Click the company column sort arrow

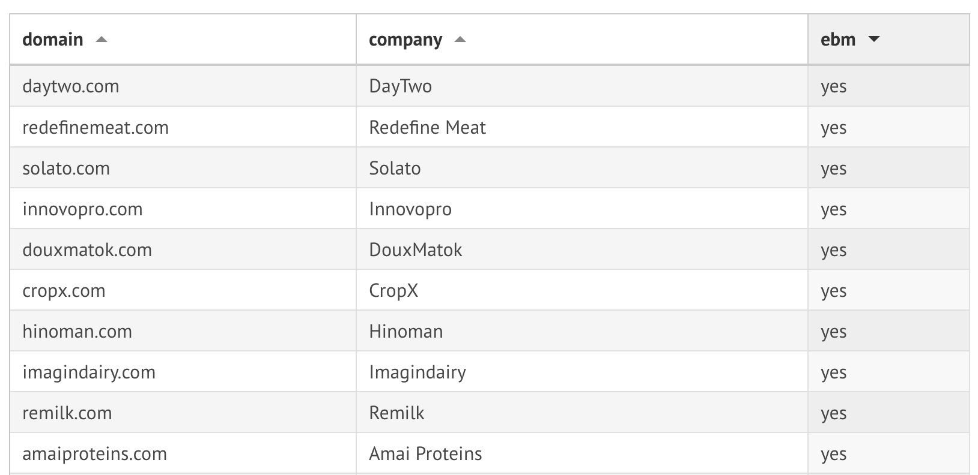coord(460,40)
